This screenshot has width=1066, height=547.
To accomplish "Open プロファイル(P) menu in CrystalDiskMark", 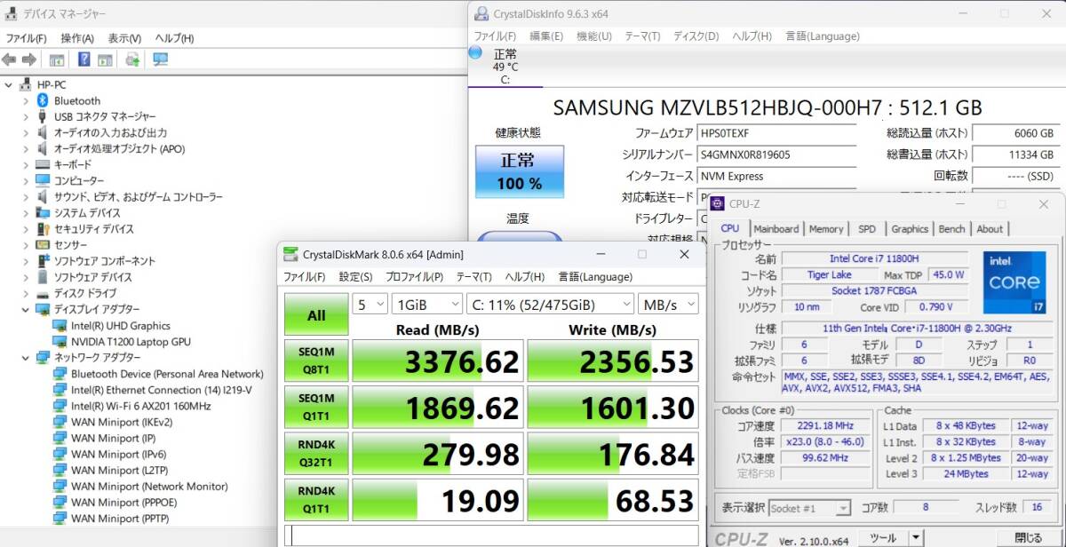I will (416, 276).
